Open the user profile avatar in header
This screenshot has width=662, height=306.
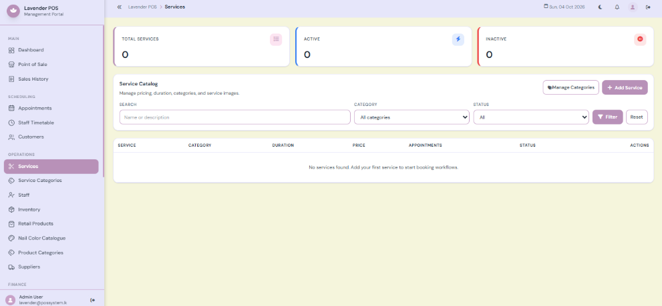633,7
